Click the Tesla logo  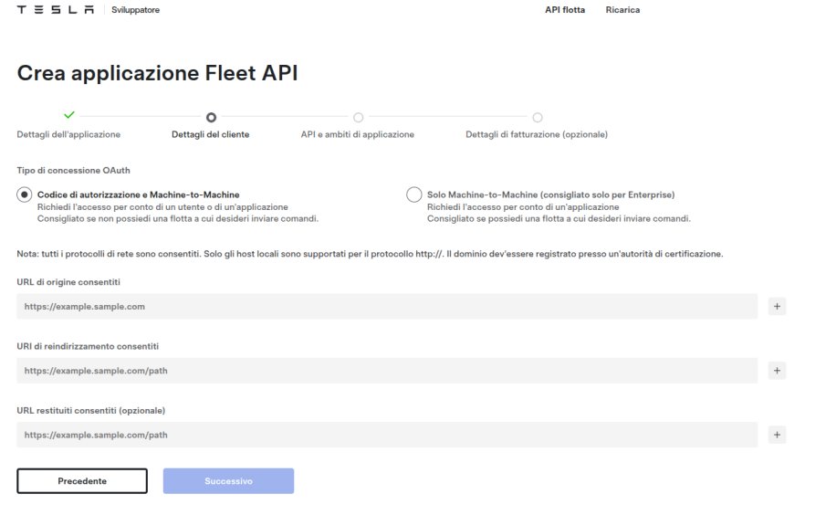click(x=55, y=10)
